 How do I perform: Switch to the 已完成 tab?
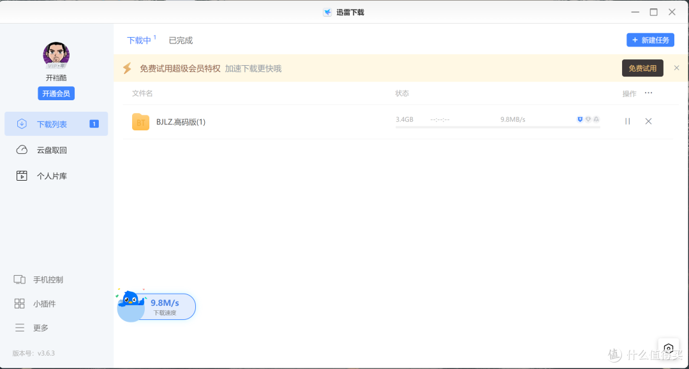click(x=181, y=40)
